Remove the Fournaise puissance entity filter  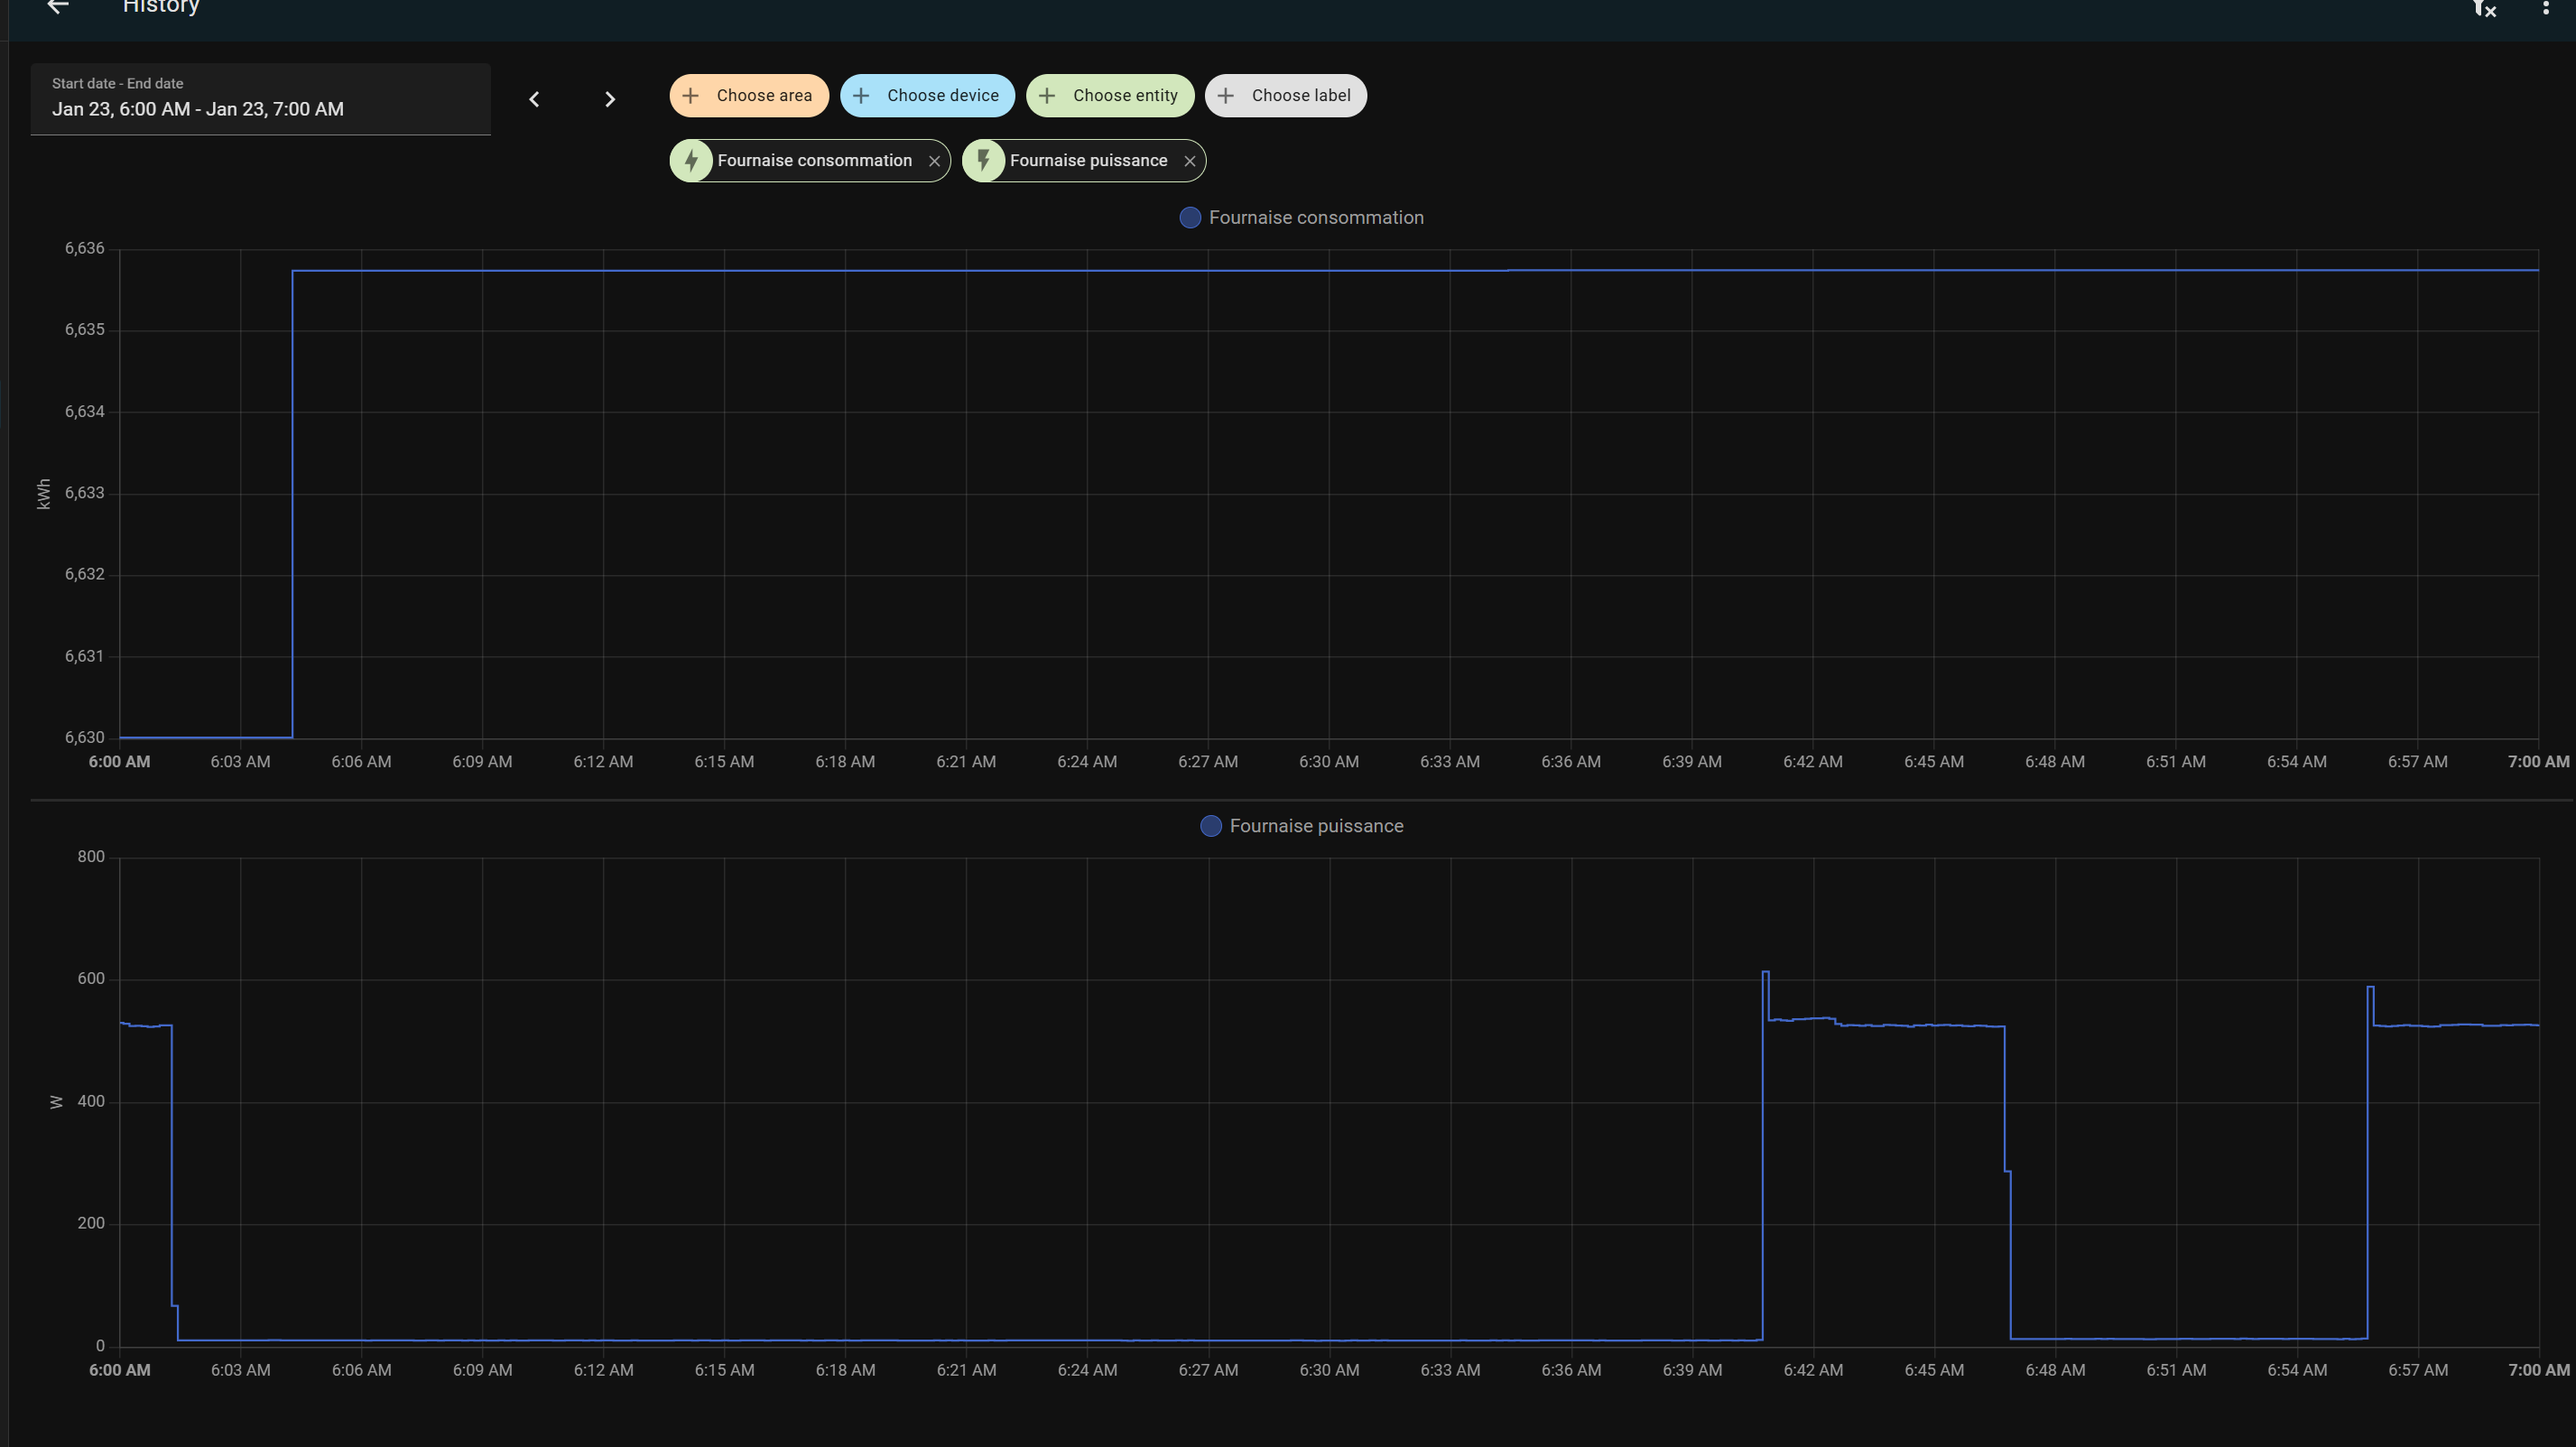[x=1190, y=160]
